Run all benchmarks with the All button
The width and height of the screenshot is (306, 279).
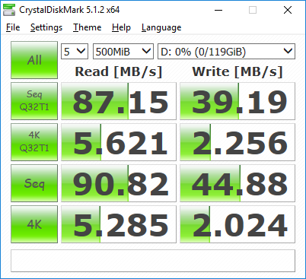pyautogui.click(x=34, y=60)
